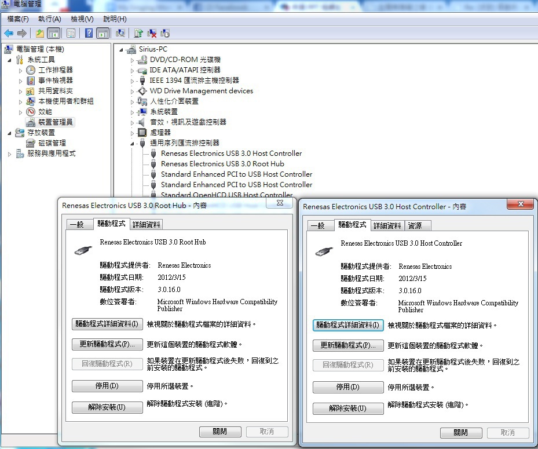This screenshot has height=449, width=538.
Task: Click 更新驅動程式(P) in Root Hub dialog
Action: click(x=107, y=344)
